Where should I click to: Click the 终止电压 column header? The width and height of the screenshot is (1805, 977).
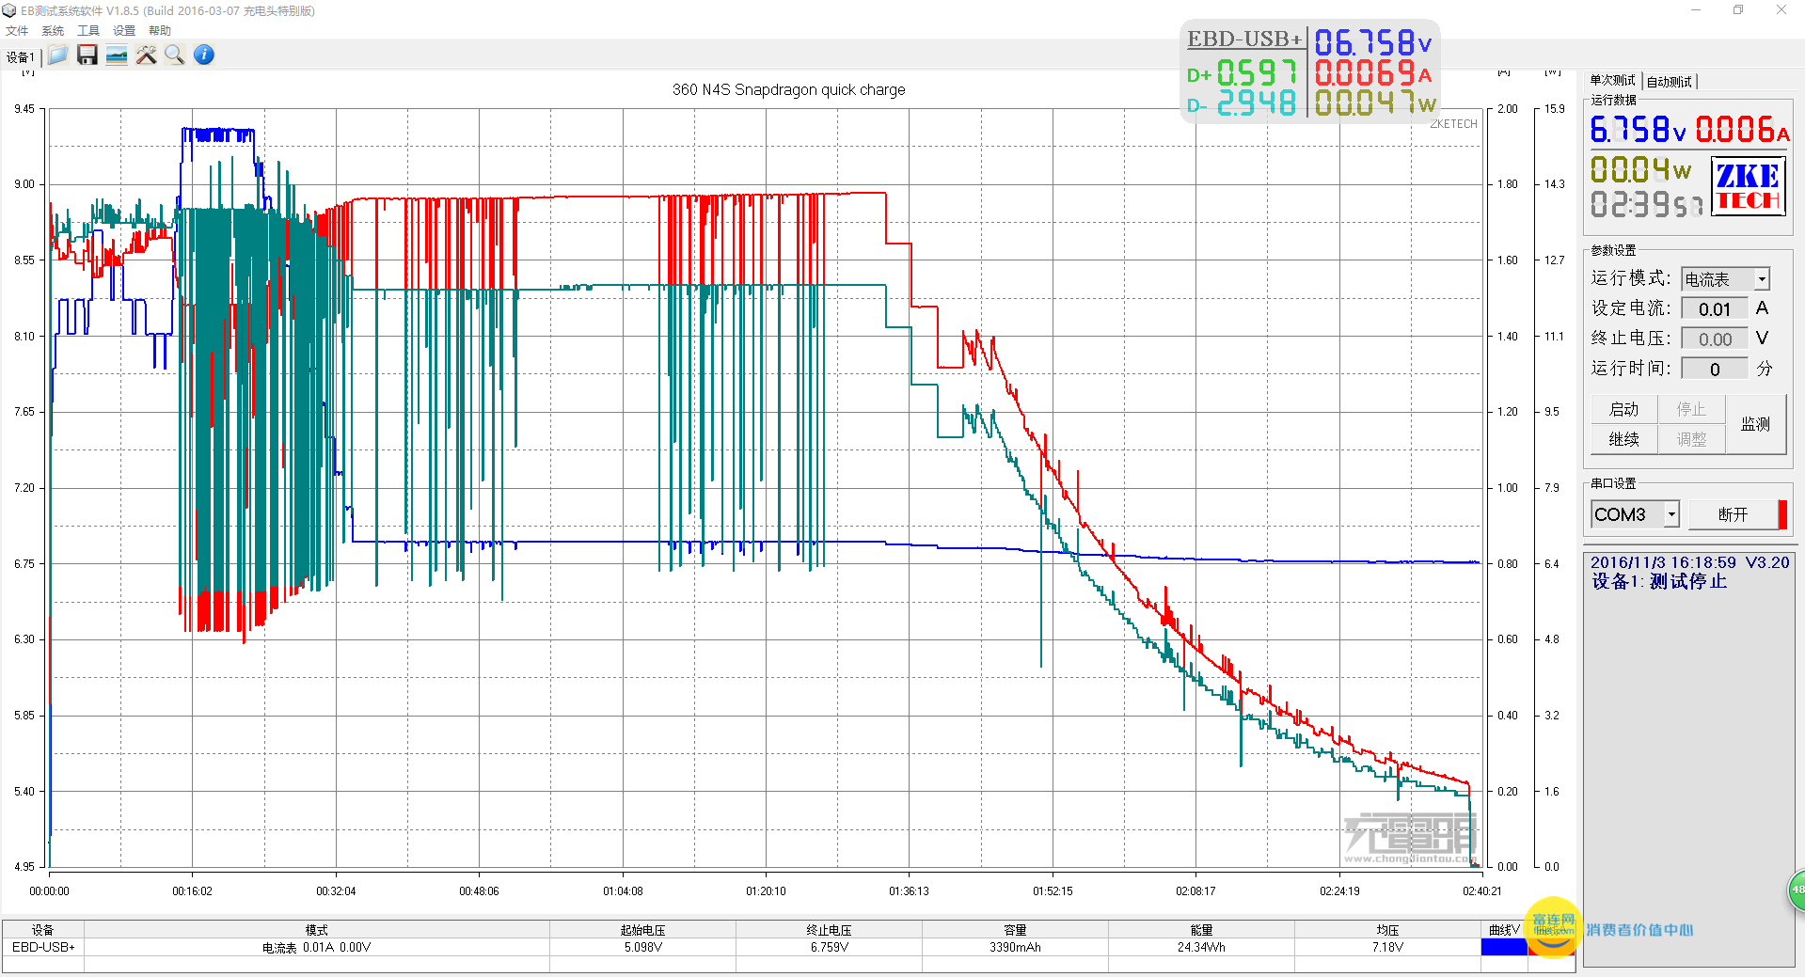click(829, 930)
